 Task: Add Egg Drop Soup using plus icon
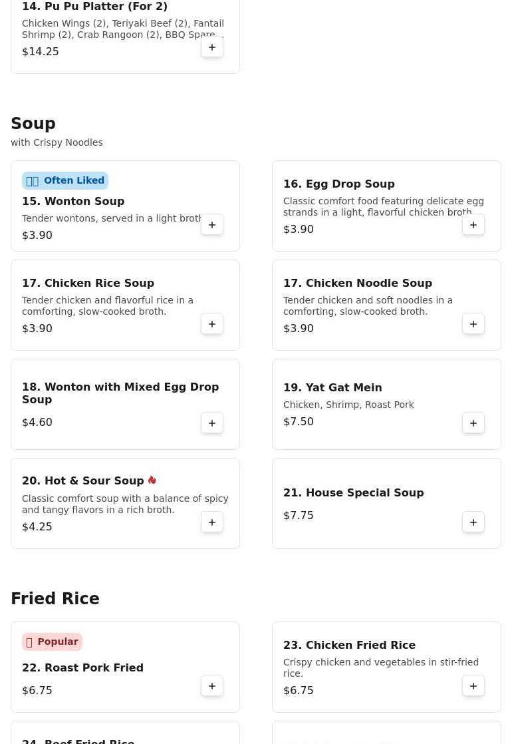click(x=473, y=225)
